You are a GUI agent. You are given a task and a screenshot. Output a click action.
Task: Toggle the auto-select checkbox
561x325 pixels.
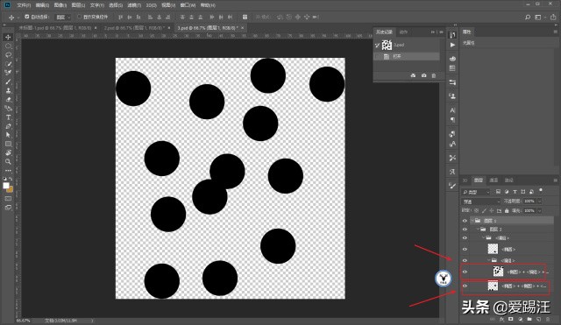pyautogui.click(x=27, y=17)
